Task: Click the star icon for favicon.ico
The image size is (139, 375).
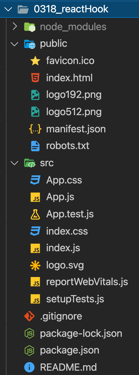Action: [x=35, y=61]
